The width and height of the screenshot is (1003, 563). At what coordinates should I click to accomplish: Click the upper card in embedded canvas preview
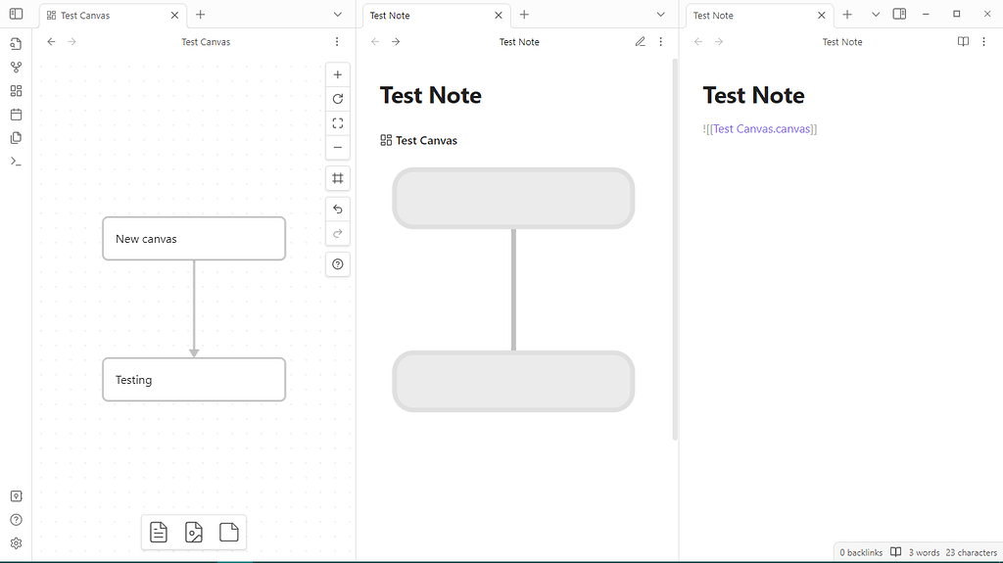513,199
